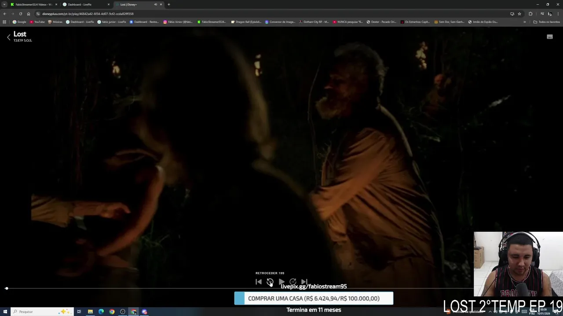The image size is (563, 316).
Task: Expand the tab search dropdown
Action: click(4, 4)
